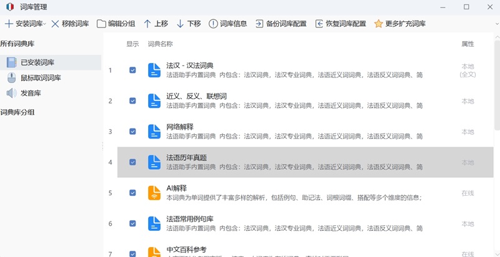This screenshot has width=500, height=257.
Task: Click the 安装词库 plus icon
Action: (x=9, y=24)
